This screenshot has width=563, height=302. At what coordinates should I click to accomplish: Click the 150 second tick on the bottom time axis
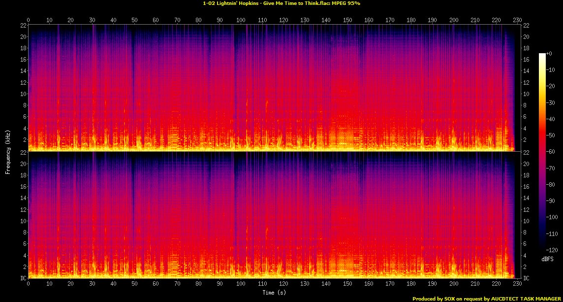347,284
